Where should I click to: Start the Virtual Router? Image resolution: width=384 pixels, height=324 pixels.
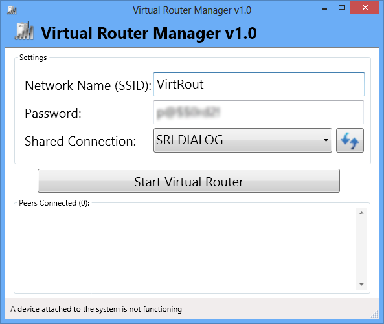point(188,180)
